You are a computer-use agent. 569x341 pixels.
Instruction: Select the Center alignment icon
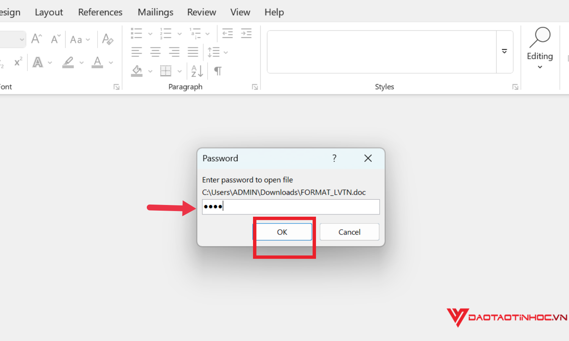pos(156,52)
